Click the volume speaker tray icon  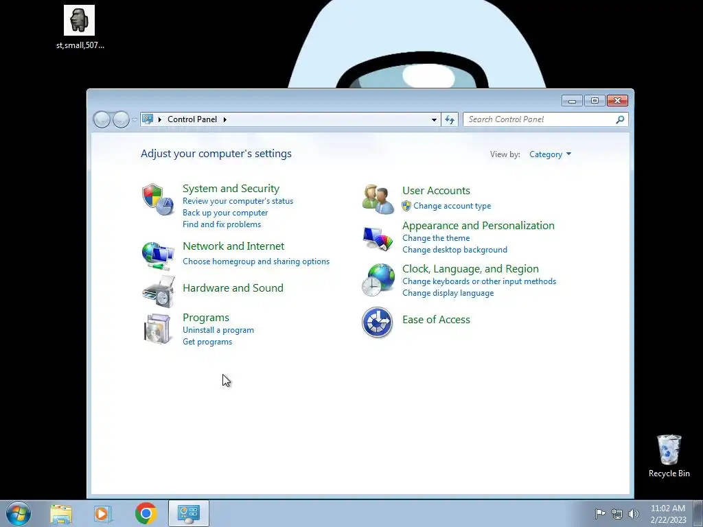click(x=634, y=513)
